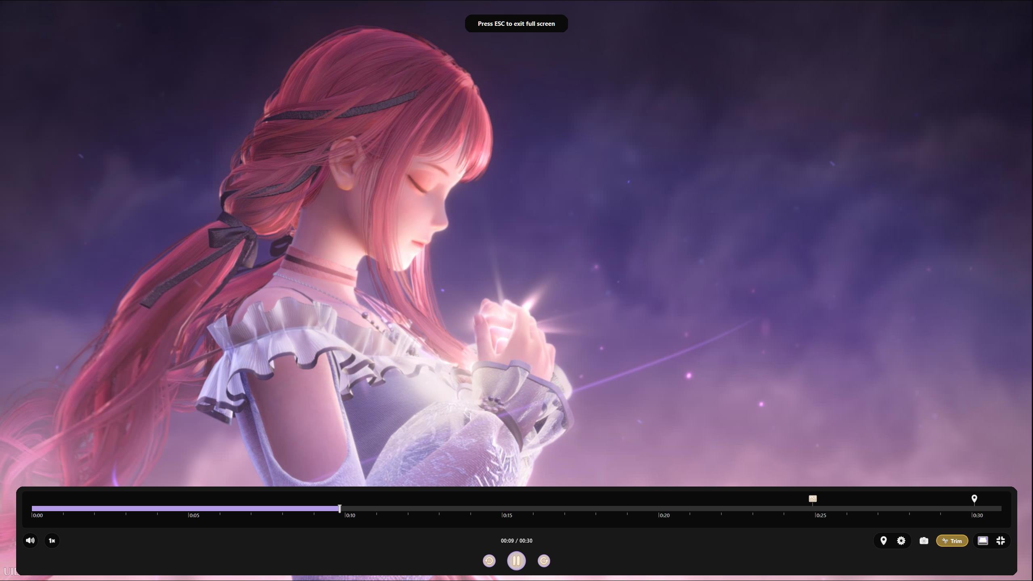Seek the timeline to 0:20
The width and height of the screenshot is (1033, 581).
coord(659,508)
